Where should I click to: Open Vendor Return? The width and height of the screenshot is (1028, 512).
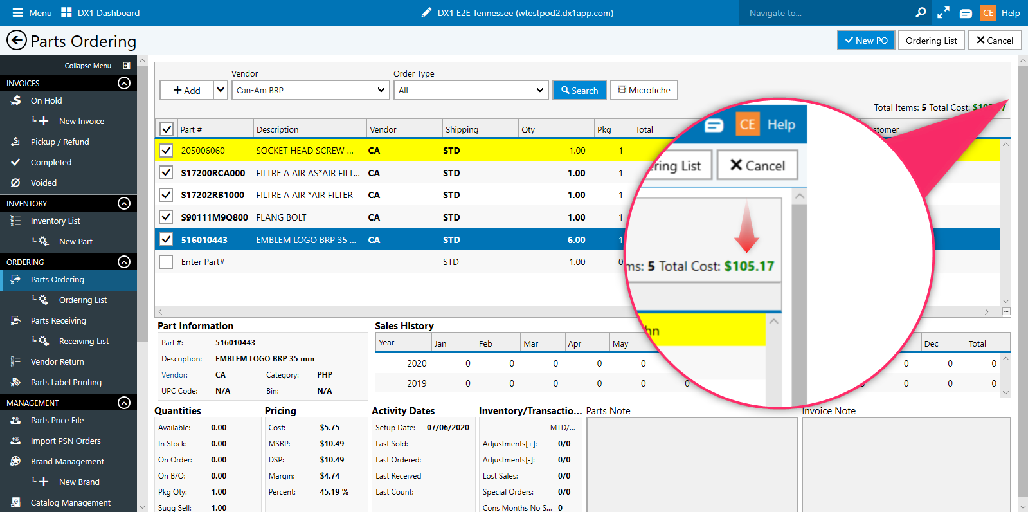pyautogui.click(x=57, y=361)
